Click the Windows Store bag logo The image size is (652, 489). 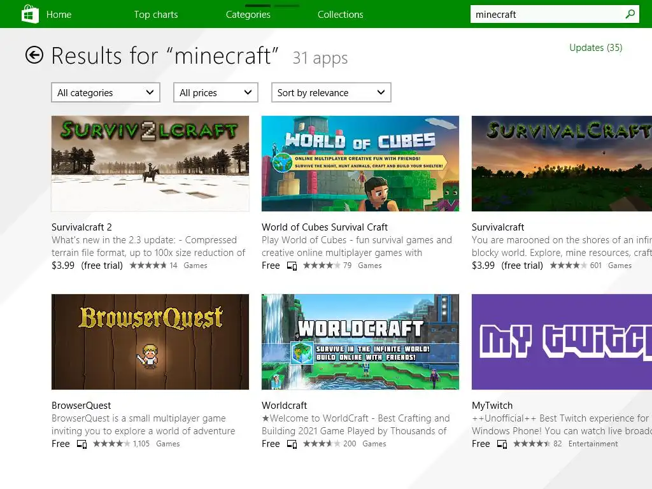click(x=30, y=14)
